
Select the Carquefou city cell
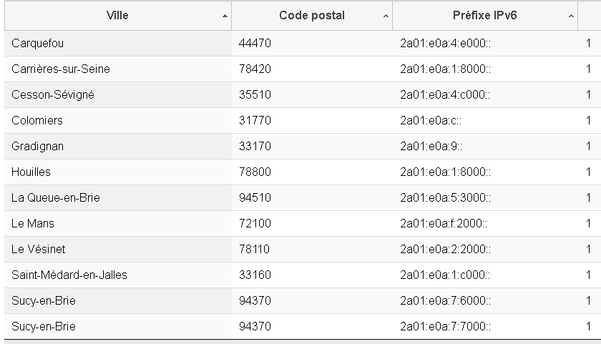coord(38,44)
